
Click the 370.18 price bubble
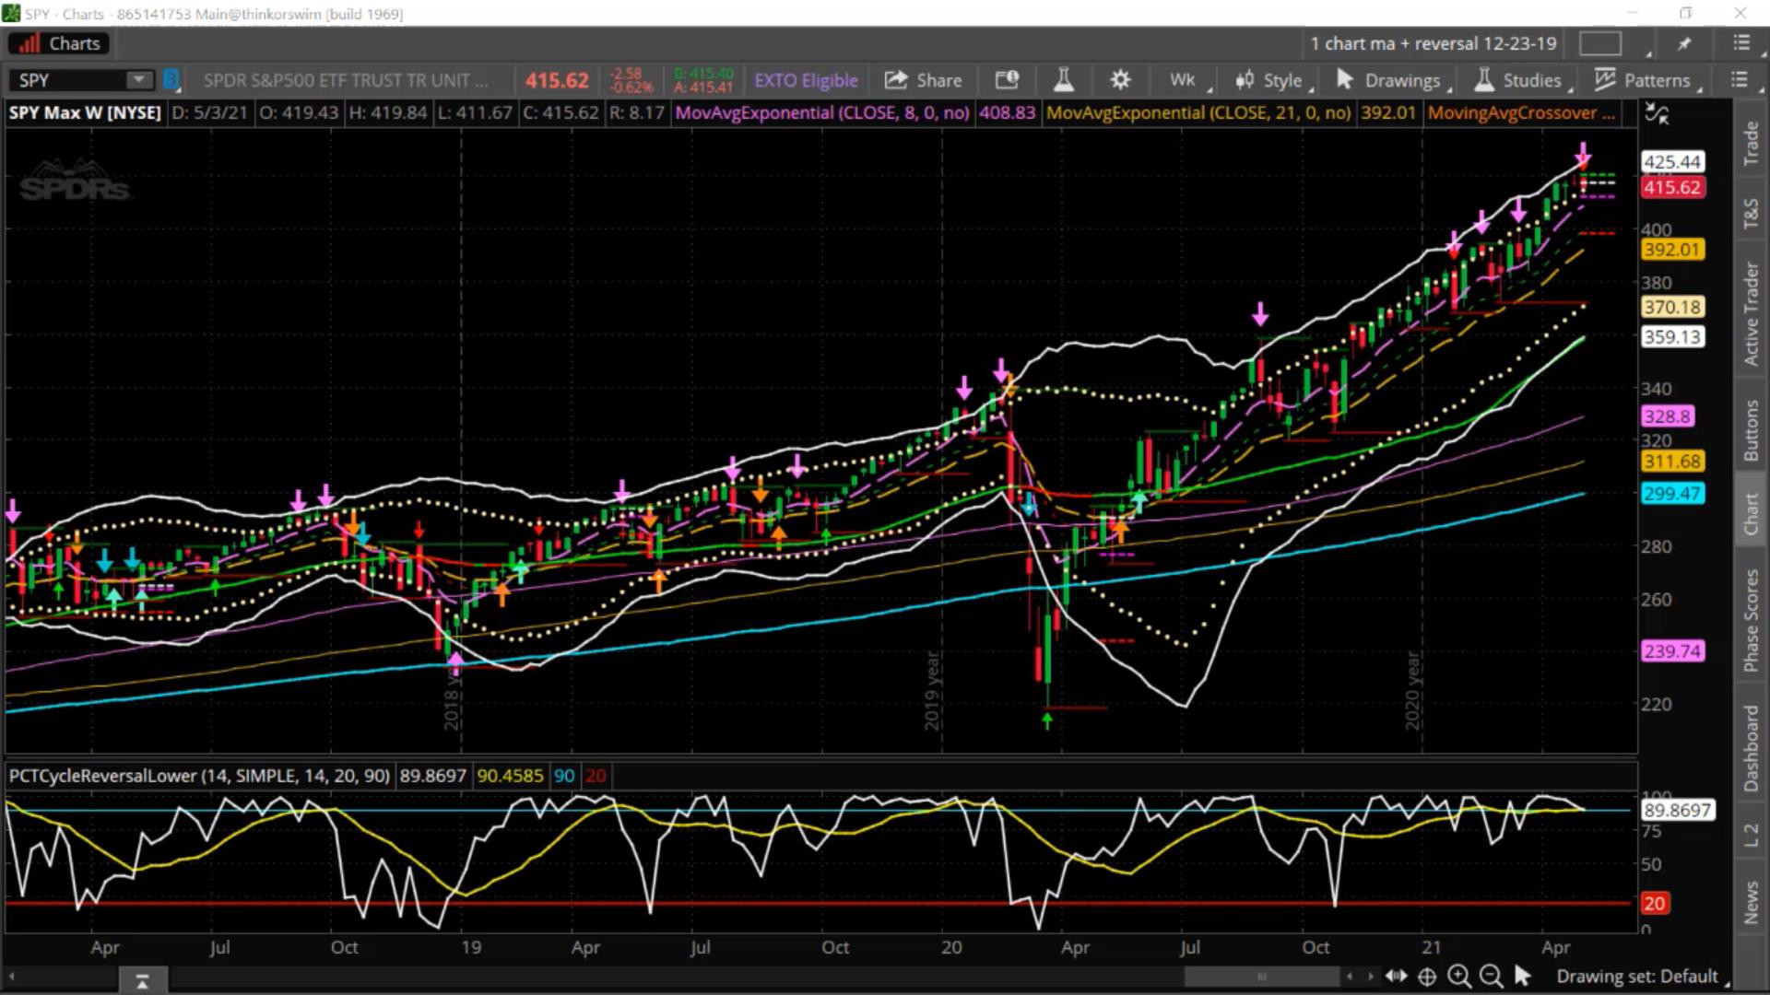(x=1671, y=307)
